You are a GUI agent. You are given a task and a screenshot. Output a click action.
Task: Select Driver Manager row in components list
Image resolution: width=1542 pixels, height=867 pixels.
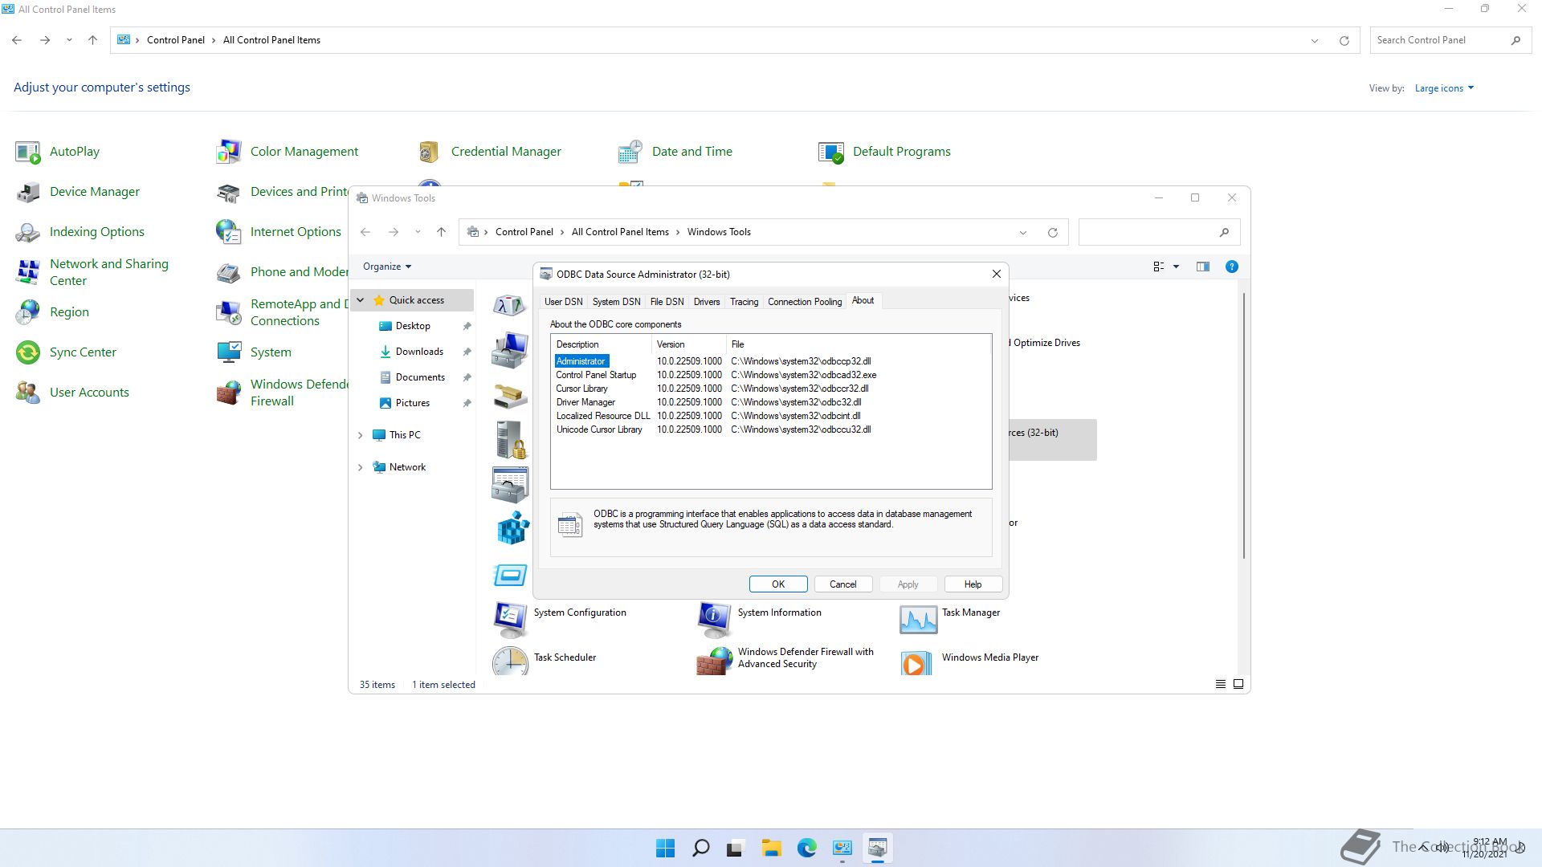773,402
